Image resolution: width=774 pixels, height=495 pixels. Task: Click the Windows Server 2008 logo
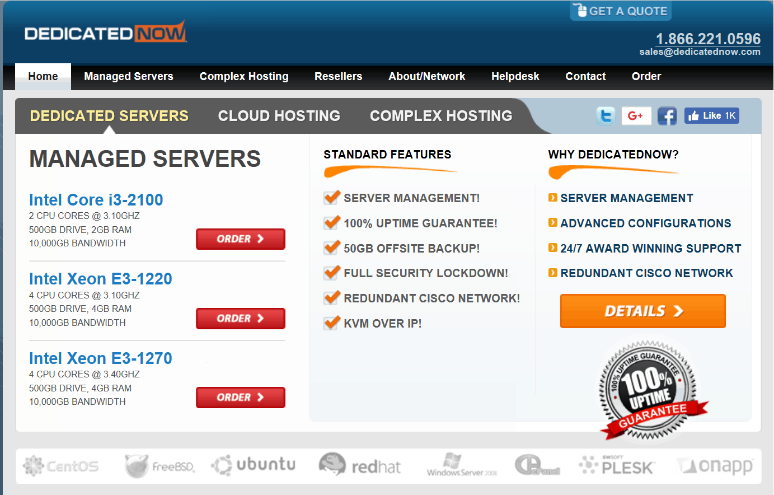[462, 465]
